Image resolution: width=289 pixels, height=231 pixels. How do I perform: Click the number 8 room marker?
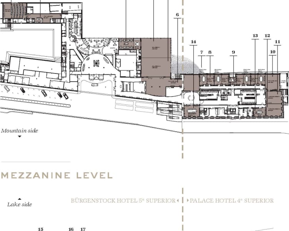(x=210, y=52)
